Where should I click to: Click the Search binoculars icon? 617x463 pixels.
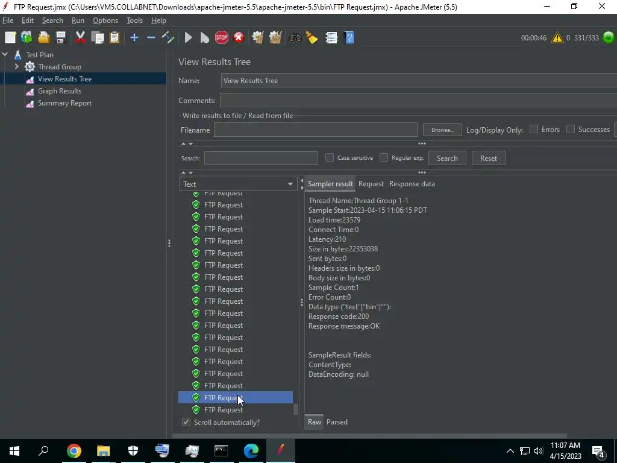pos(295,38)
